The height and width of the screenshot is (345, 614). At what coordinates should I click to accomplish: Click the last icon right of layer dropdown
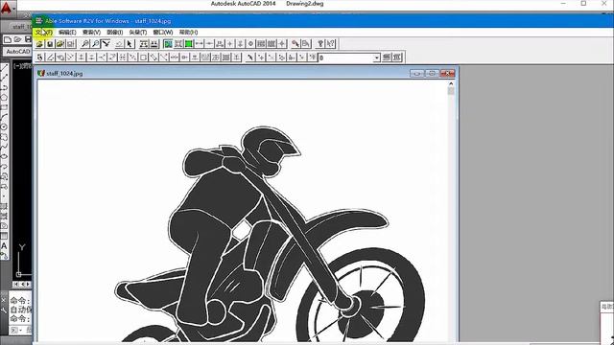(397, 57)
